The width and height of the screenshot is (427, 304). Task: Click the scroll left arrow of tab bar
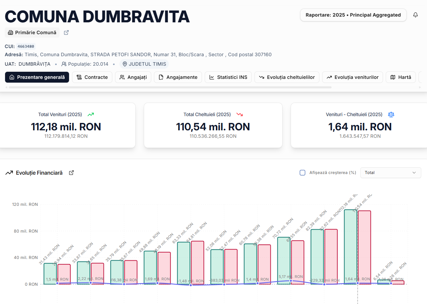tap(6, 87)
